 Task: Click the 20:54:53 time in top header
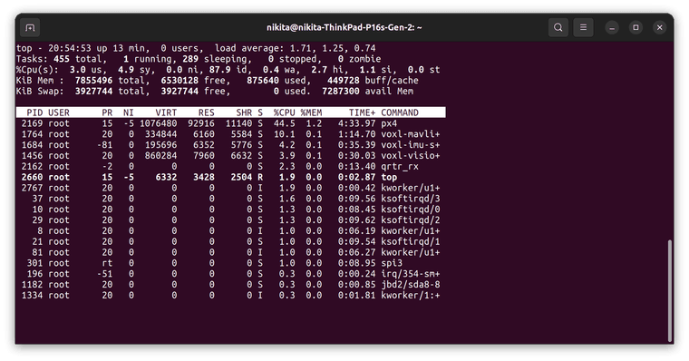point(70,48)
